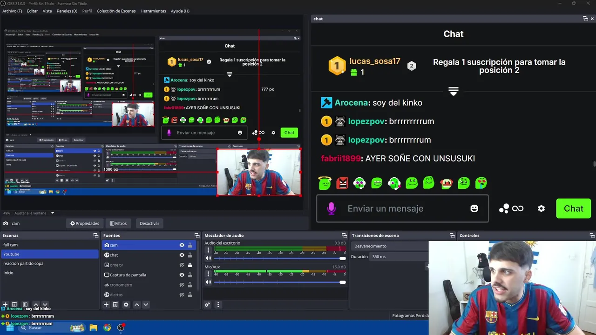The width and height of the screenshot is (596, 335).
Task: Mute the Mic/Aux speaker
Action: pyautogui.click(x=208, y=282)
